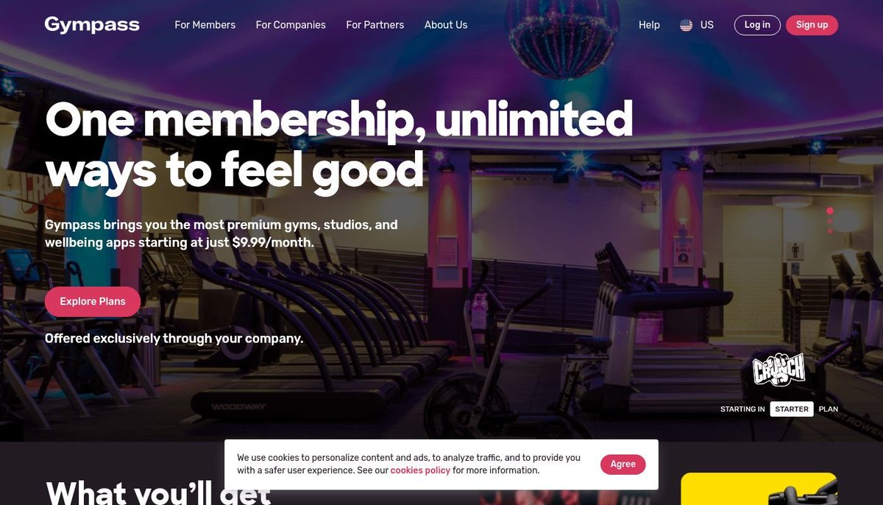Agree to the cookie notice
Screen dimensions: 883x505
pyautogui.click(x=623, y=465)
